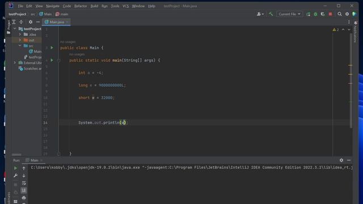
Task: Expand the out folder
Action: click(x=20, y=40)
